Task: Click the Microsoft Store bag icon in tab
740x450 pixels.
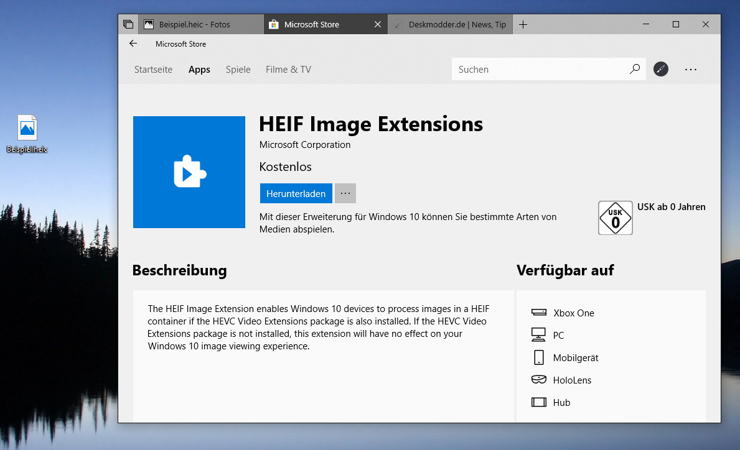Action: 274,24
